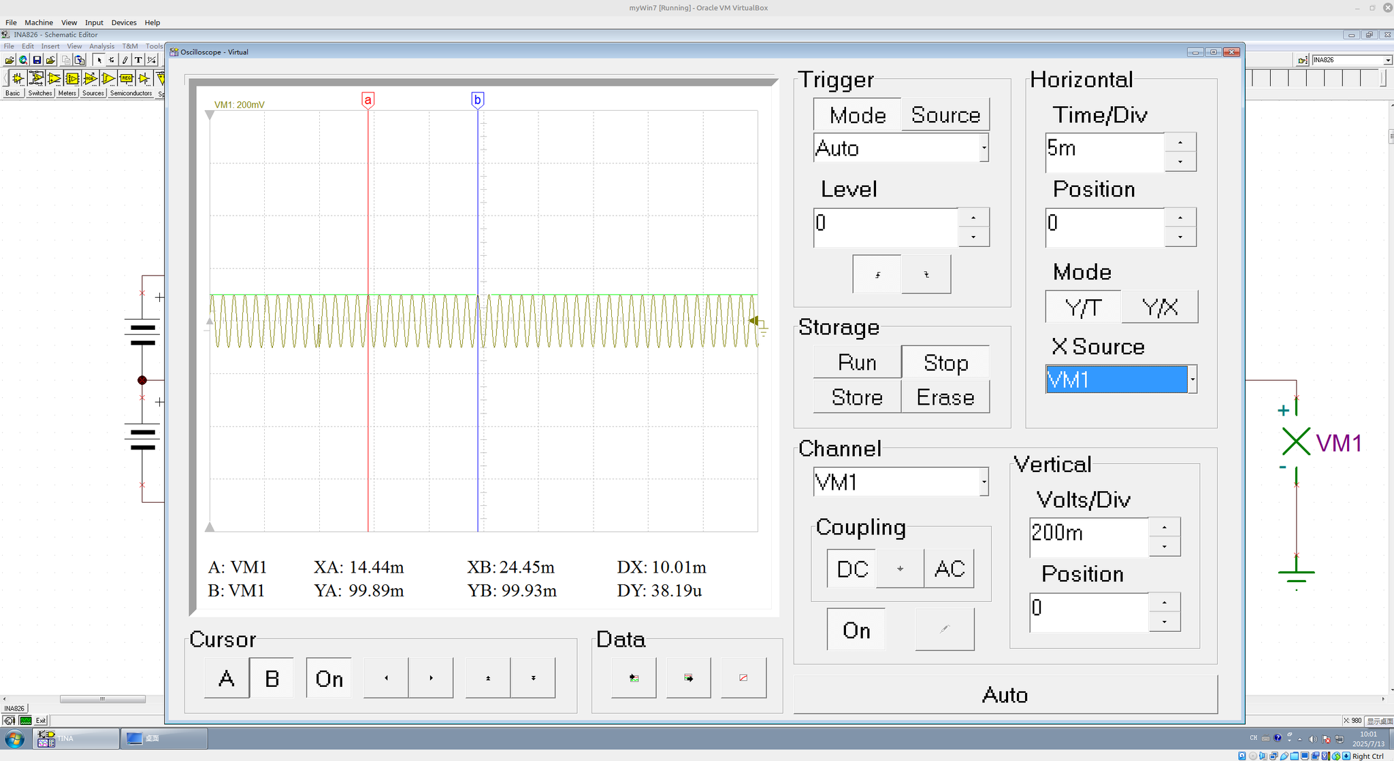
Task: Click rising edge trigger slope button
Action: click(877, 275)
